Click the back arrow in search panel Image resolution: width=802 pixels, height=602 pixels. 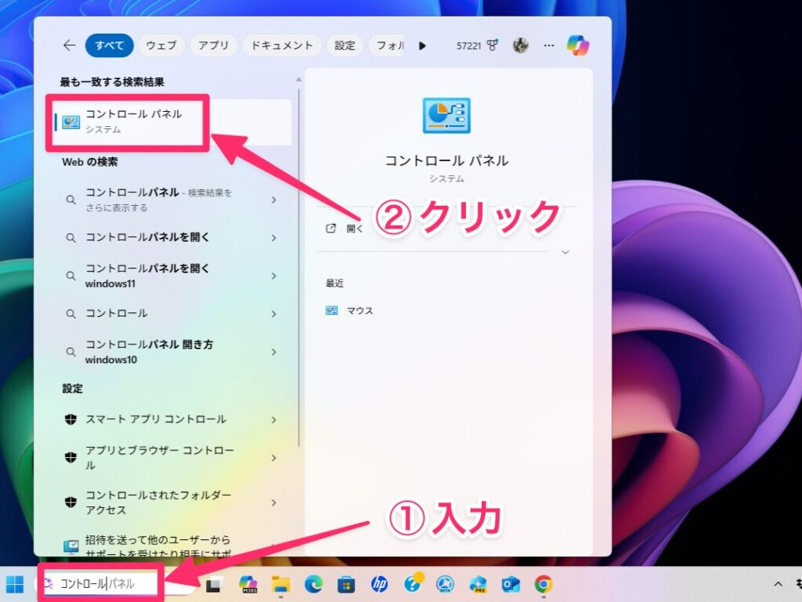point(69,45)
